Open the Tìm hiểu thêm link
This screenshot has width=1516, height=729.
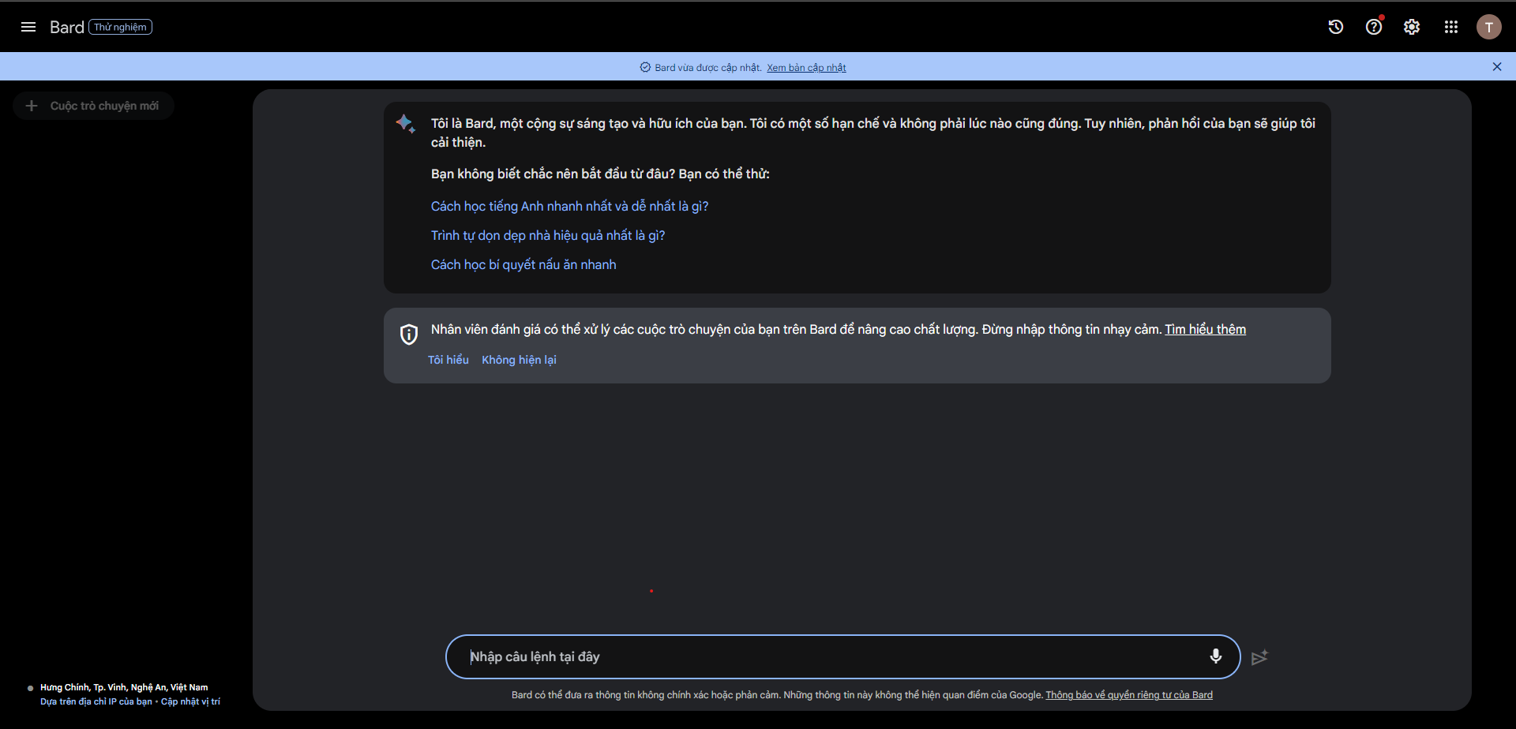click(1205, 330)
